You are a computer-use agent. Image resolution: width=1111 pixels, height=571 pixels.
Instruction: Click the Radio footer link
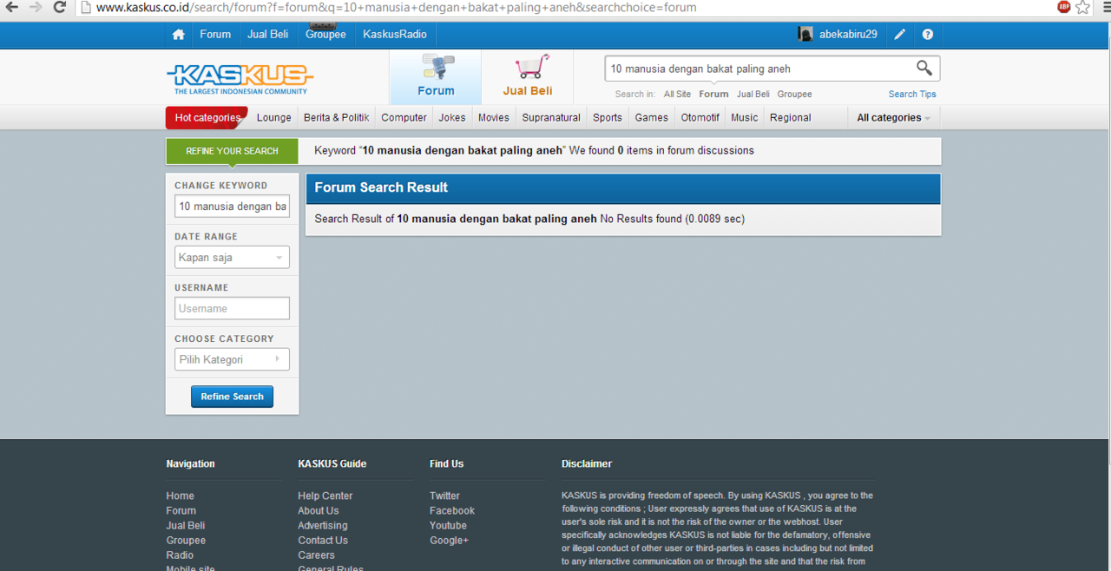181,555
